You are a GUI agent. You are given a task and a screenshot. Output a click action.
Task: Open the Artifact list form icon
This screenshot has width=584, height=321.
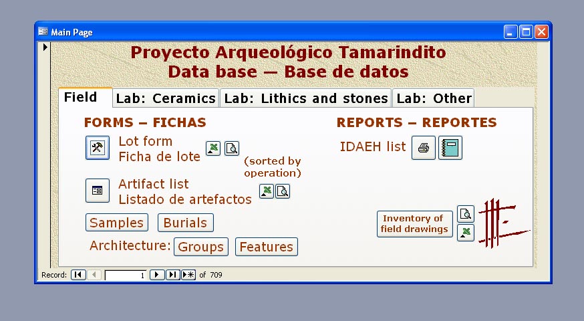pyautogui.click(x=98, y=191)
